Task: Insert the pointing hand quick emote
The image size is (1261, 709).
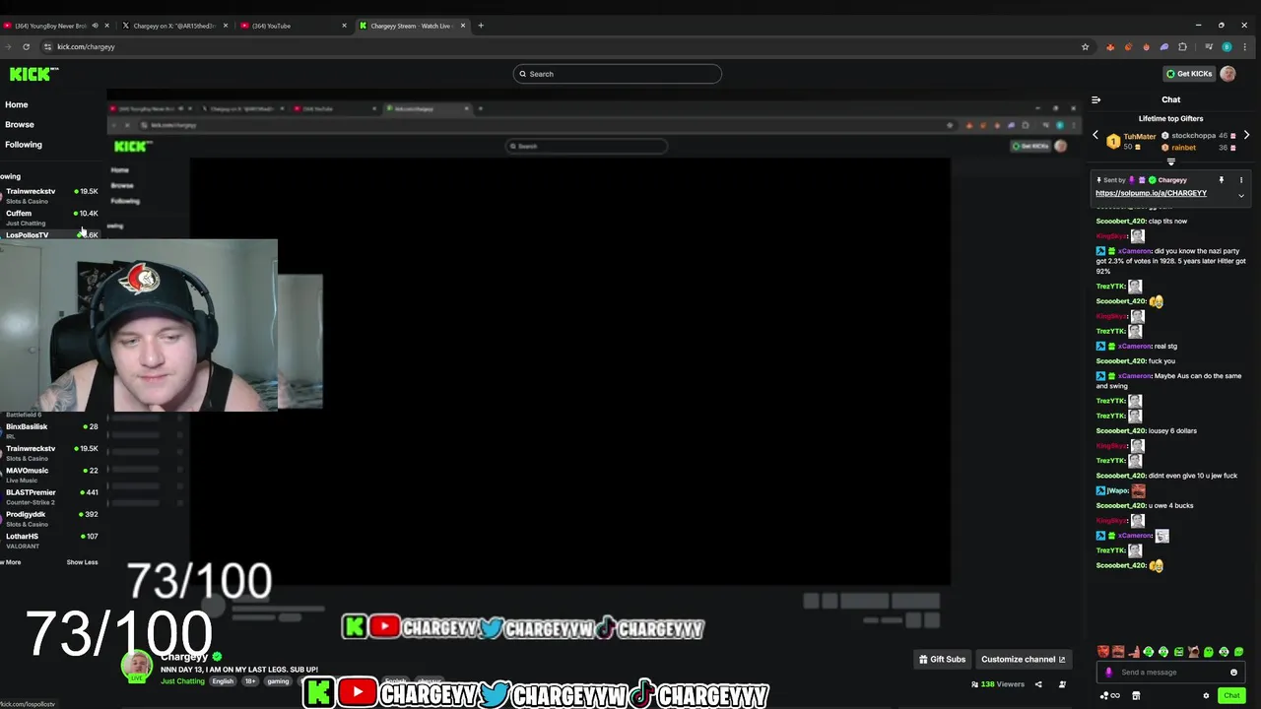Action: [1134, 652]
